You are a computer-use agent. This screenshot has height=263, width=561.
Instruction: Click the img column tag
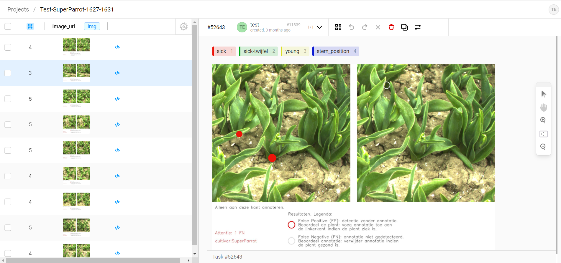point(92,27)
